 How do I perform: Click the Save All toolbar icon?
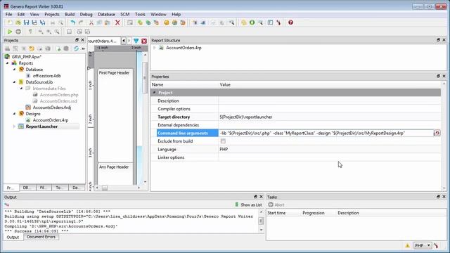click(43, 22)
